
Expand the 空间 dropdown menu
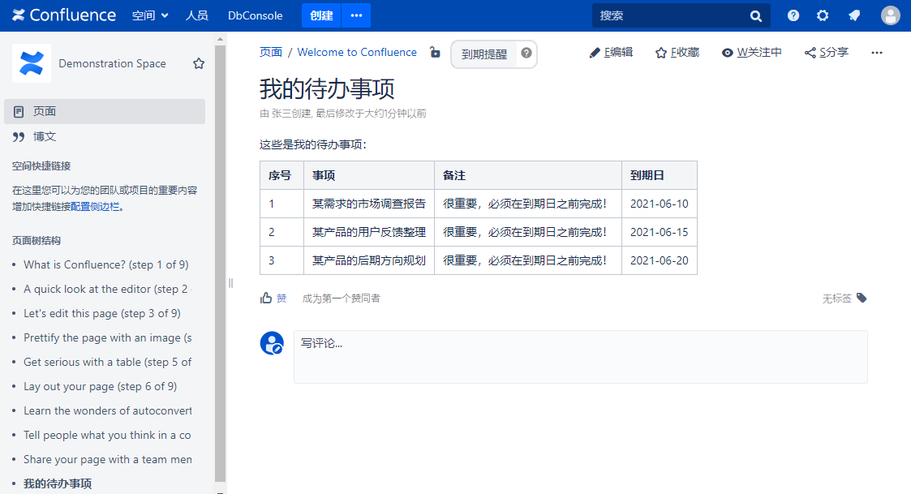pos(150,15)
